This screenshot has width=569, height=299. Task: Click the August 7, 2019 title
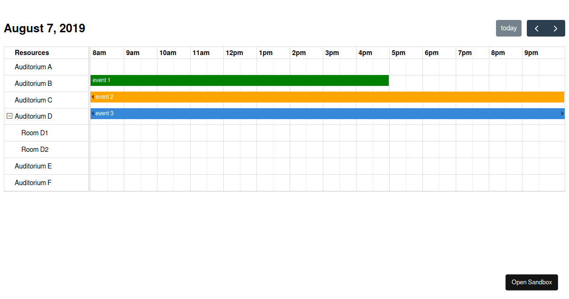[44, 28]
